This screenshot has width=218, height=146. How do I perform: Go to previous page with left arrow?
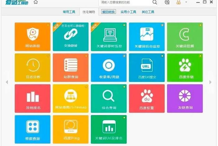(x=7, y=82)
